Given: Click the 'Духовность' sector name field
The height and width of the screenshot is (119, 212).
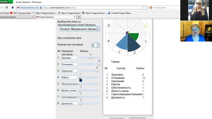Looking at the screenshot, I should tap(70, 103).
